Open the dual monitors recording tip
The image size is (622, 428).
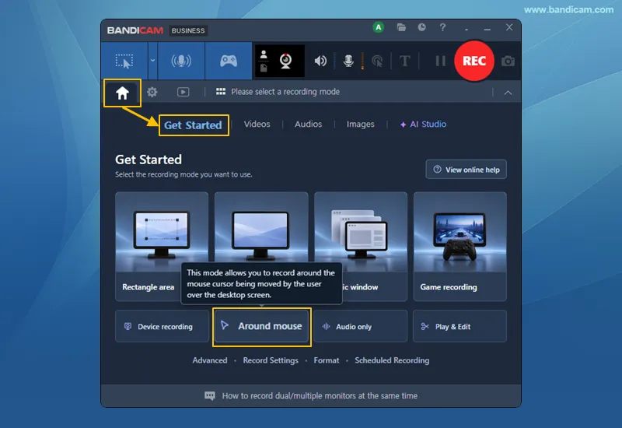tap(320, 396)
